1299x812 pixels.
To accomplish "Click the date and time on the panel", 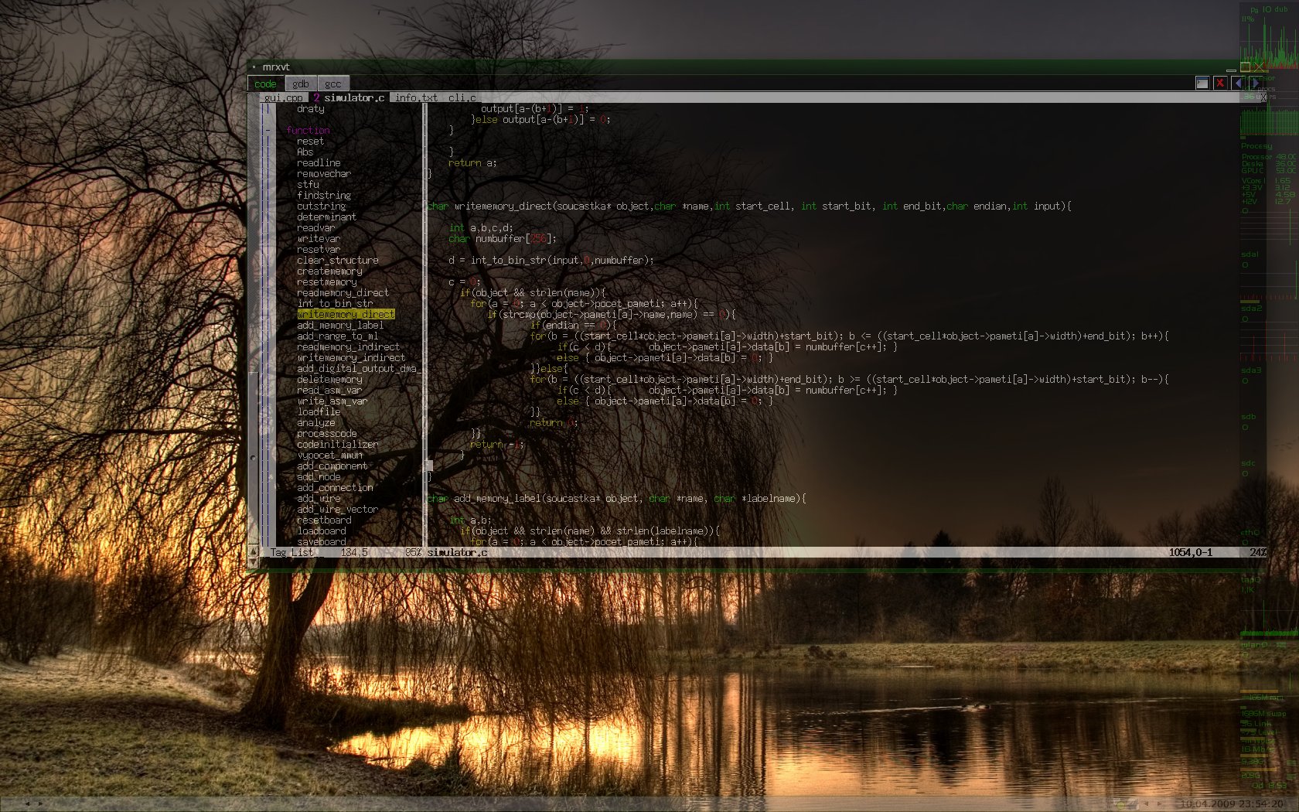I will (x=1231, y=803).
